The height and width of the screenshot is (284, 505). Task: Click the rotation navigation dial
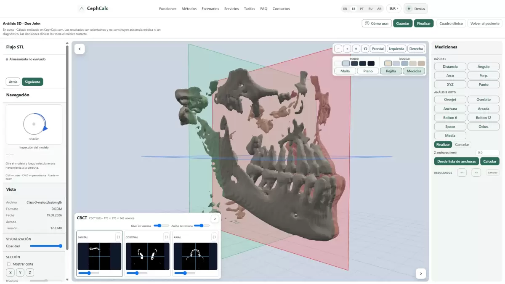click(34, 124)
